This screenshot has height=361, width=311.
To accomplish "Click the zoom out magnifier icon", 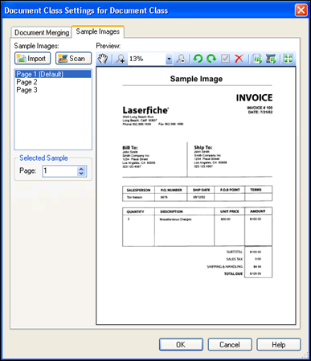I will tap(181, 59).
